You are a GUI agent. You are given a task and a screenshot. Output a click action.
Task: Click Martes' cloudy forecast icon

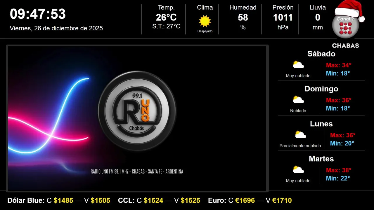point(298,170)
